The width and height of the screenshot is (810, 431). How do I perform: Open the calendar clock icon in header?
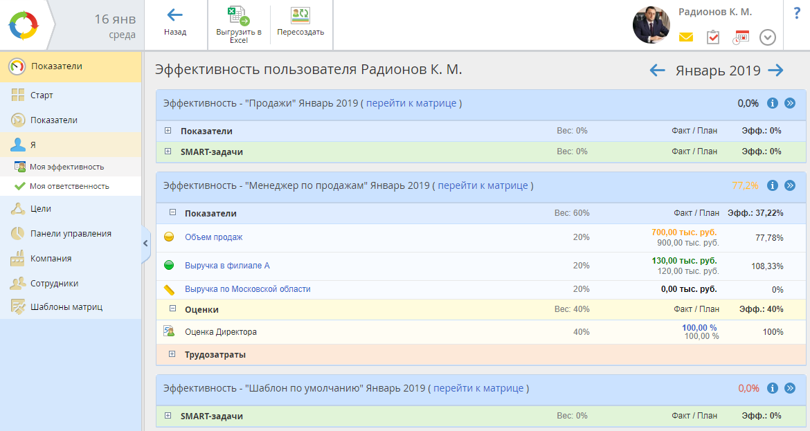741,37
